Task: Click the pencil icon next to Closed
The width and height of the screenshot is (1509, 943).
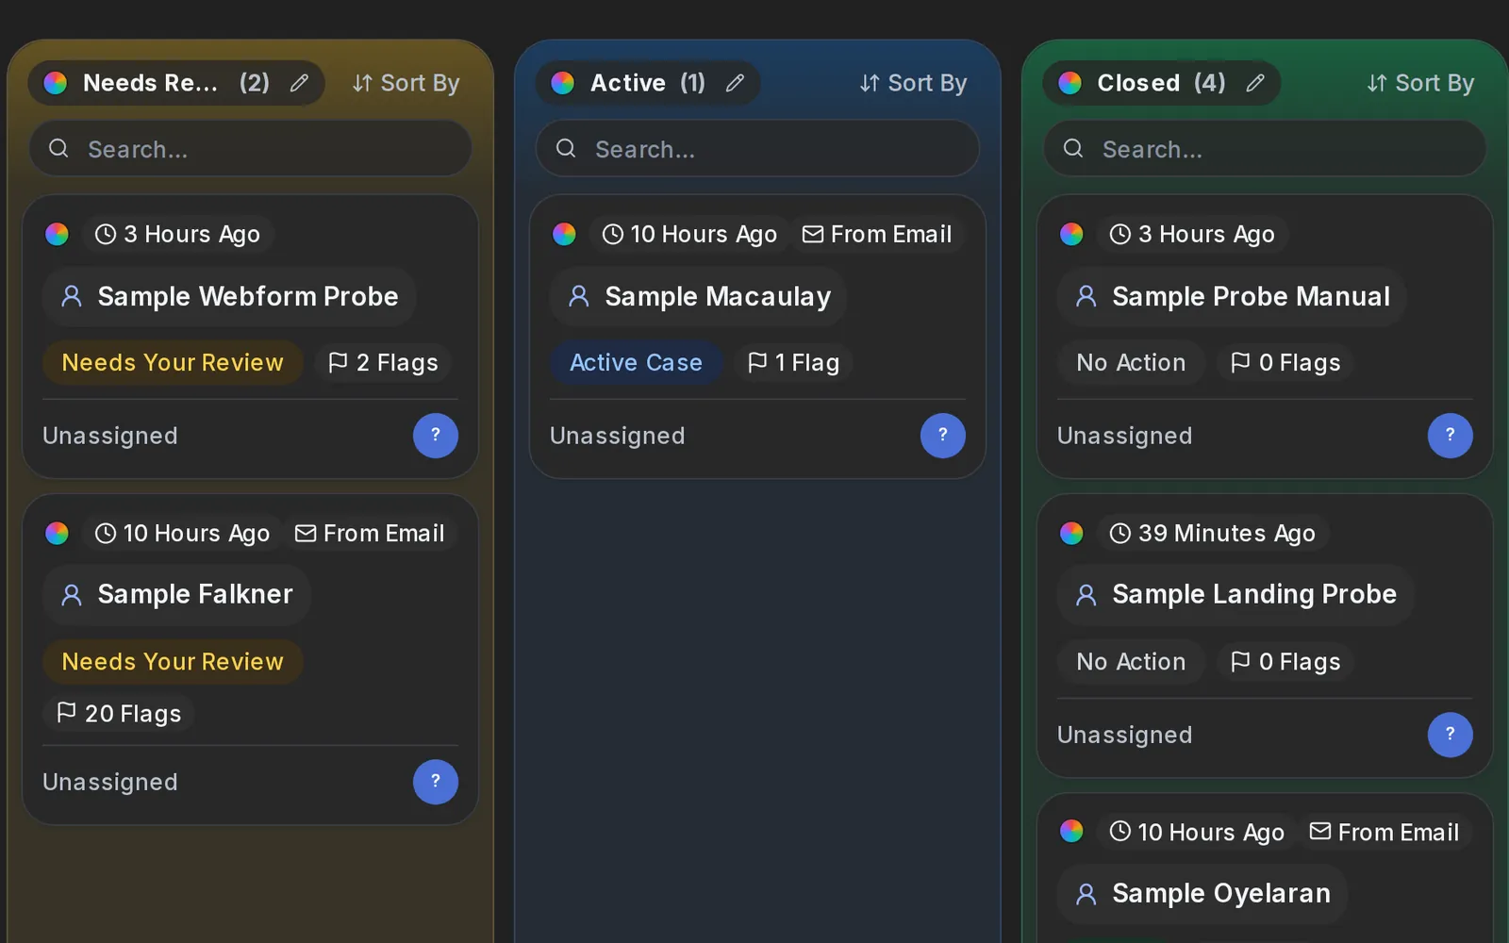Action: click(x=1255, y=83)
